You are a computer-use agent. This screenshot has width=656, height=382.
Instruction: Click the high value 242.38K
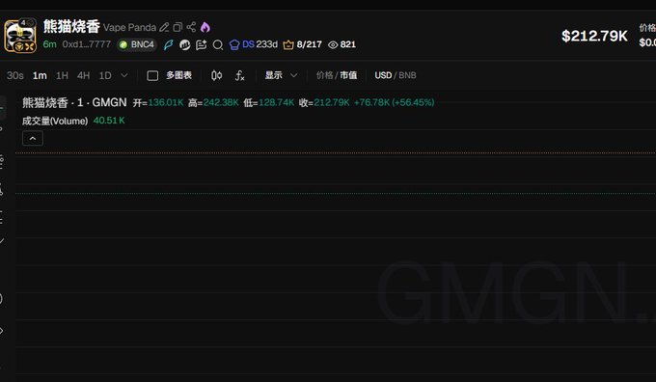coord(221,102)
